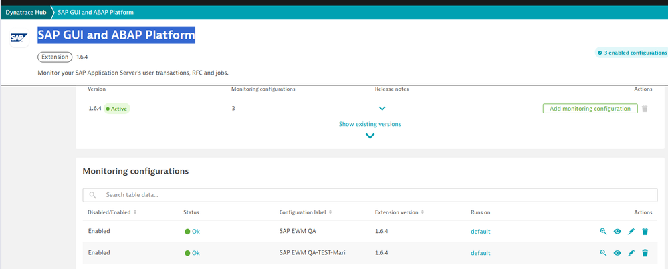This screenshot has height=269, width=668.
Task: View SAP EWM QA configuration eye icon
Action: [x=617, y=232]
